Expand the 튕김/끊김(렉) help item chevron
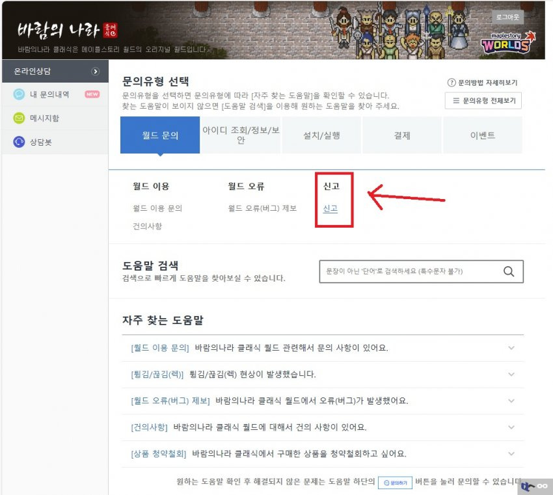 (511, 375)
